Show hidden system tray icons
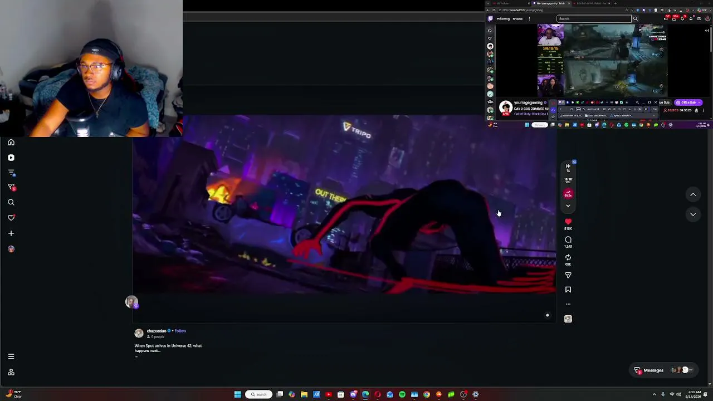Screen dimensions: 713x401 click(x=655, y=394)
